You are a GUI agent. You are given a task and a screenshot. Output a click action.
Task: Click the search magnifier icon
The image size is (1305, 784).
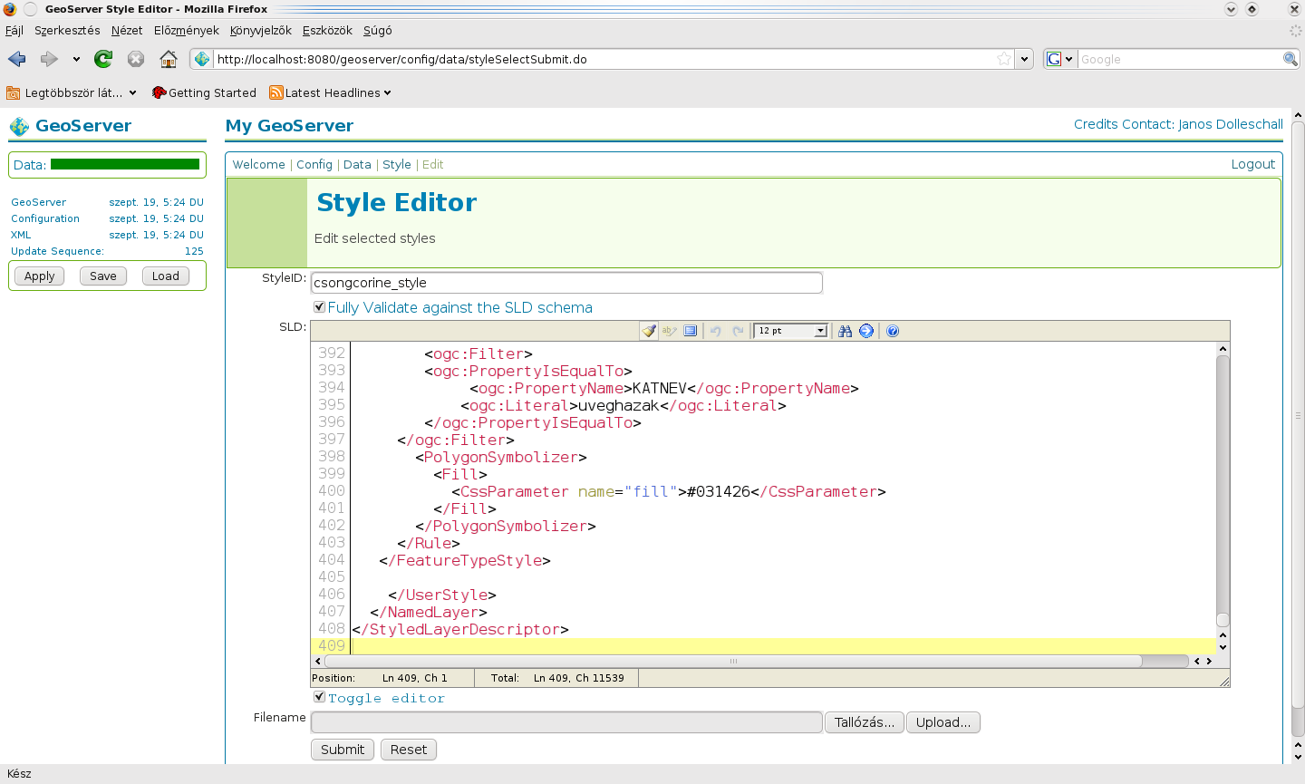pos(1290,59)
